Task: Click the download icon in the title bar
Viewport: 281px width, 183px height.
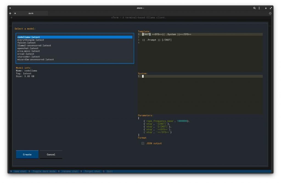Action: tap(266, 8)
